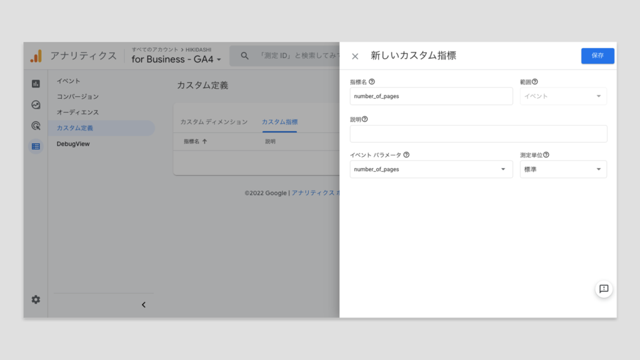The height and width of the screenshot is (360, 640).
Task: Open the 測定単位 dropdown showing 標準
Action: (x=562, y=169)
